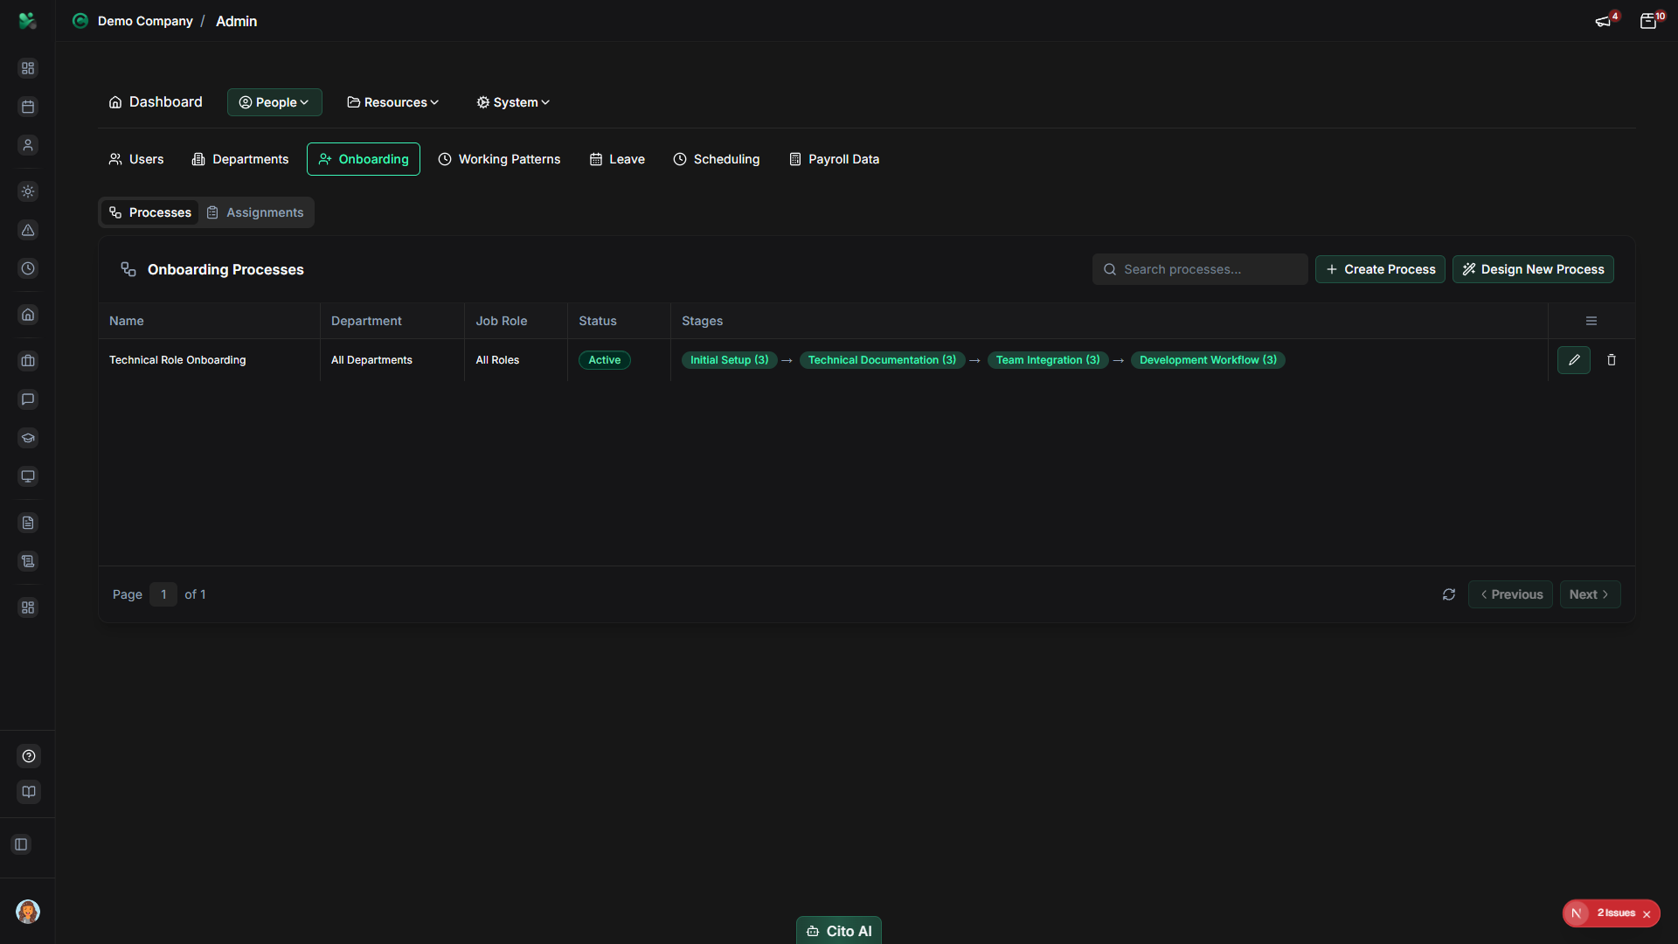The image size is (1678, 944).
Task: Click the warning triangle icon in the sidebar
Action: click(28, 231)
